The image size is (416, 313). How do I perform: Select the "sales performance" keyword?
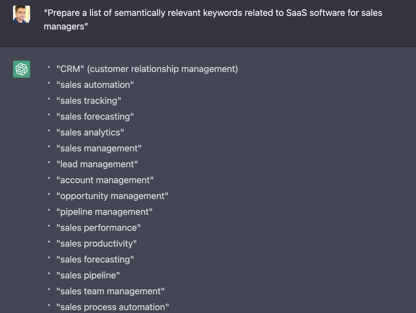tap(98, 228)
